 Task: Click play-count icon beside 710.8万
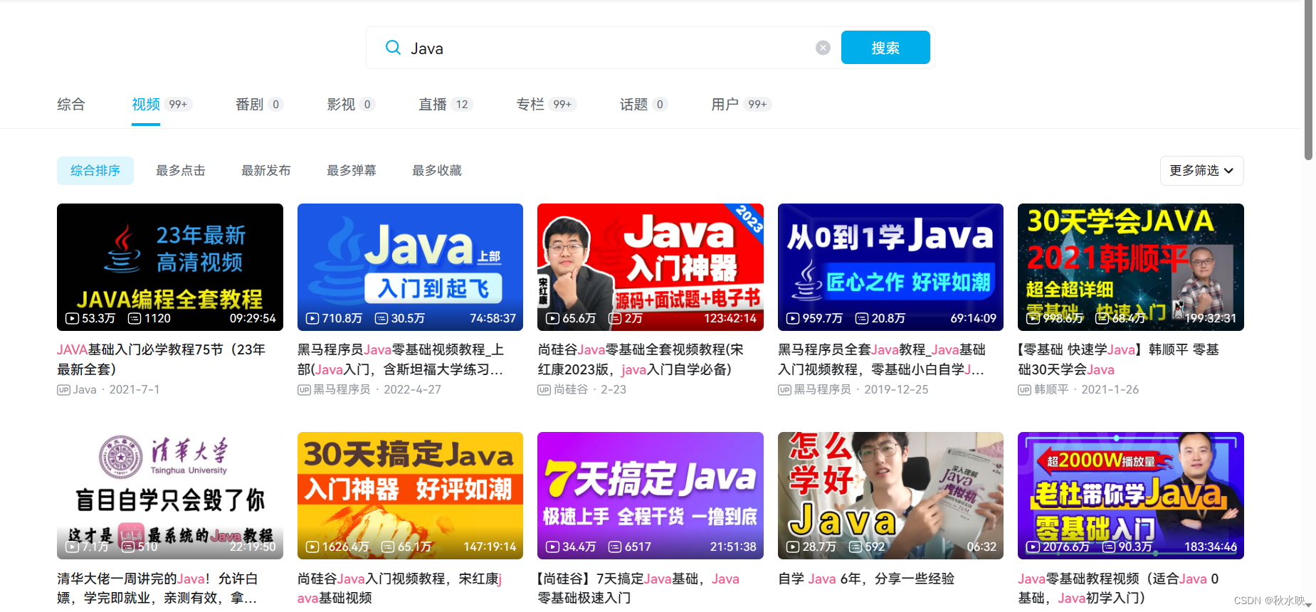point(312,318)
